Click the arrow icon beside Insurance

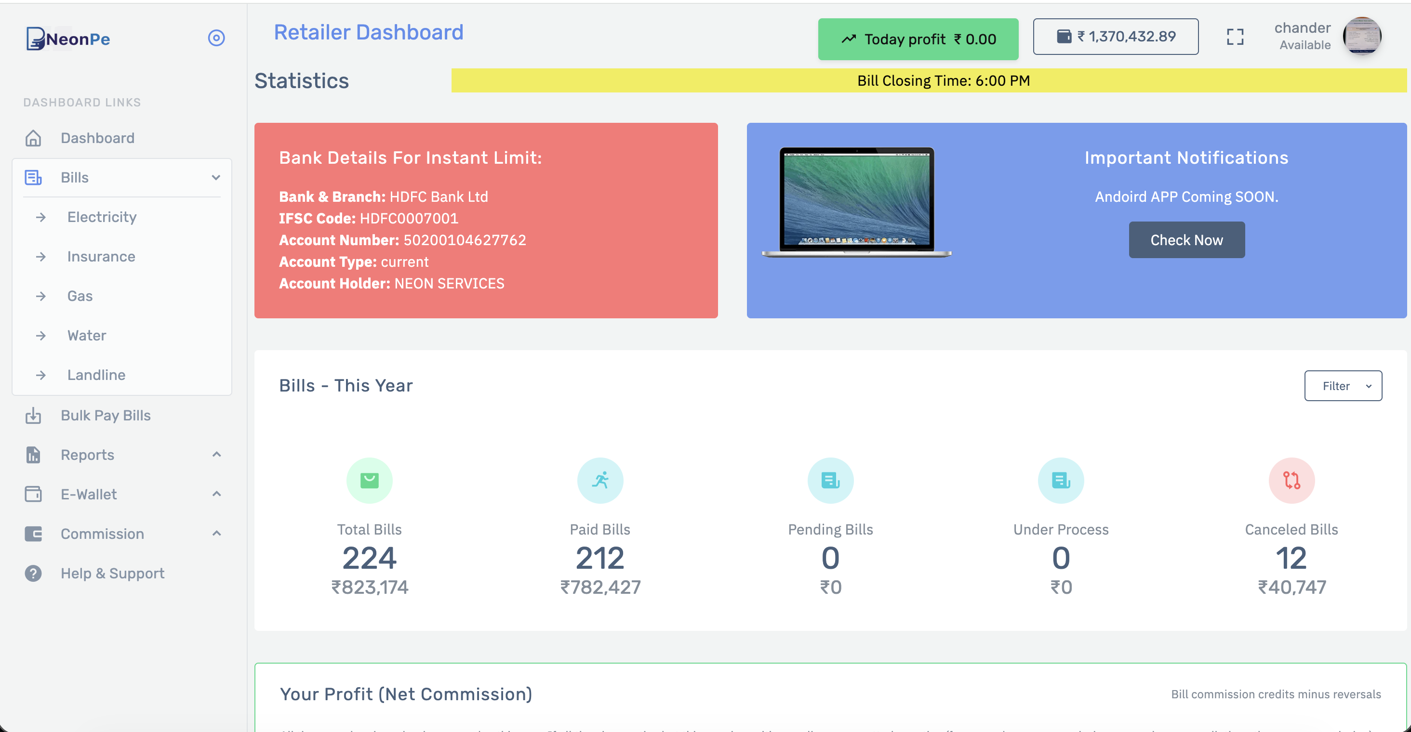(x=41, y=257)
